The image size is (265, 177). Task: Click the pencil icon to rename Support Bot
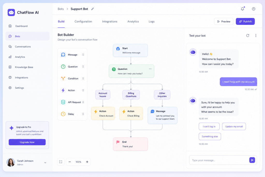92,9
